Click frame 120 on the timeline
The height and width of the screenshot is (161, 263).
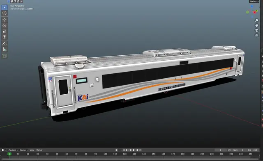(125, 154)
